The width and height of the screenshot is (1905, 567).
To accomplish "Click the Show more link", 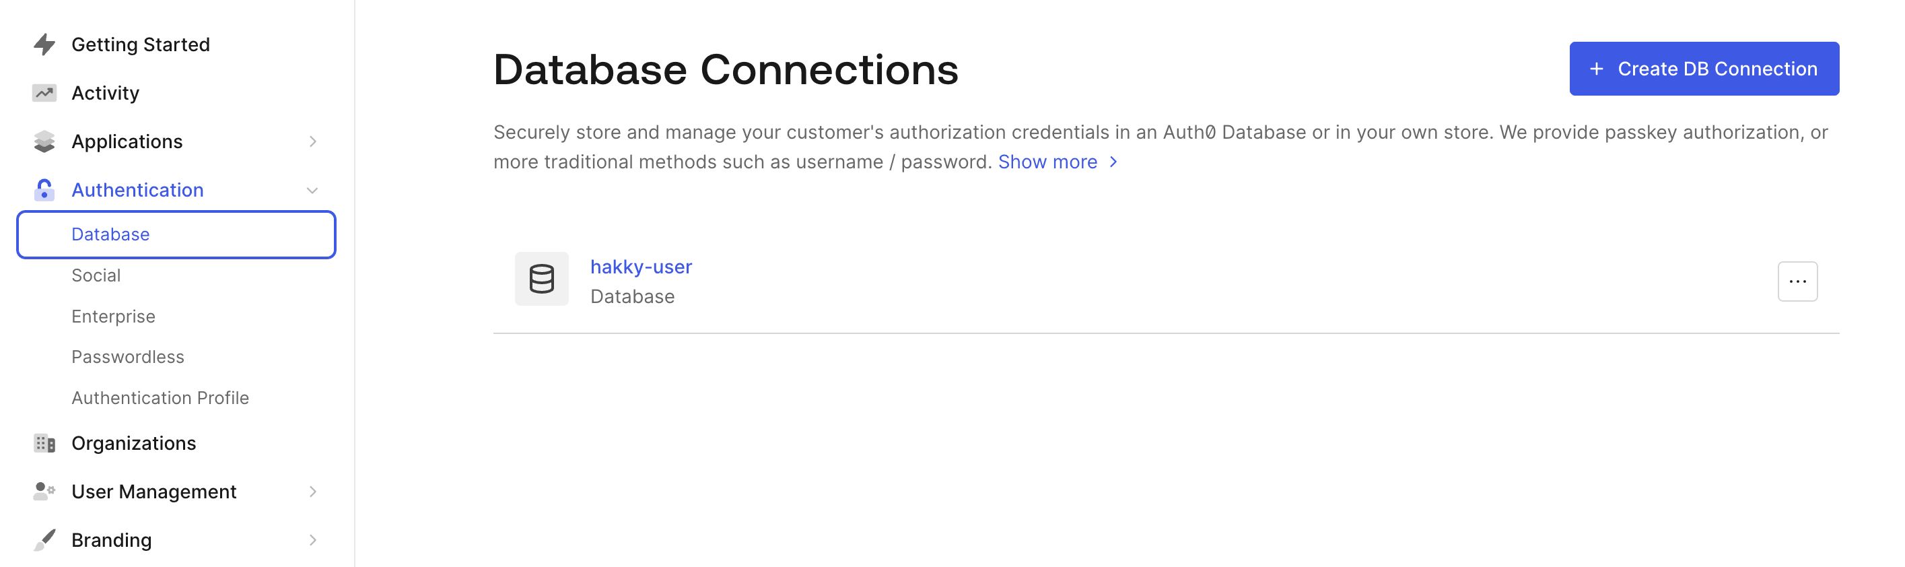I will (x=1058, y=162).
